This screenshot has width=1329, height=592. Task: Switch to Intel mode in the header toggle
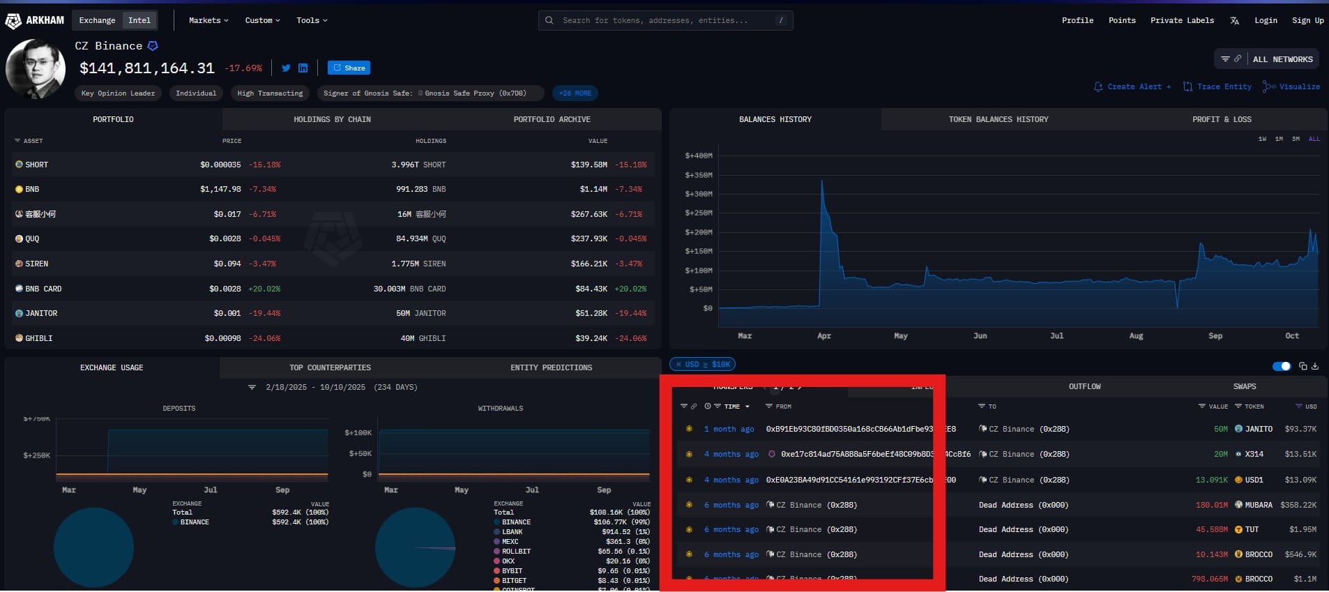[139, 21]
